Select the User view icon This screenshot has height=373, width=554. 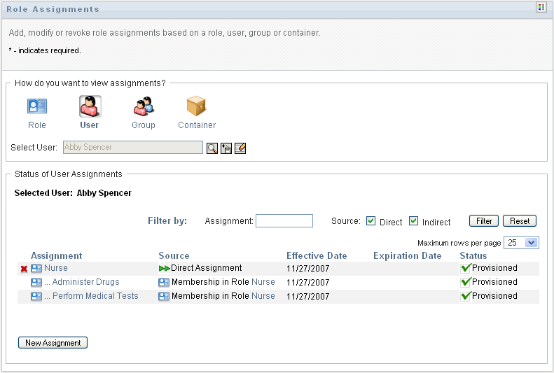90,106
